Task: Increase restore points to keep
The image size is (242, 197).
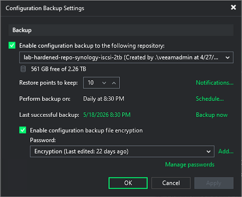Action: (114, 83)
